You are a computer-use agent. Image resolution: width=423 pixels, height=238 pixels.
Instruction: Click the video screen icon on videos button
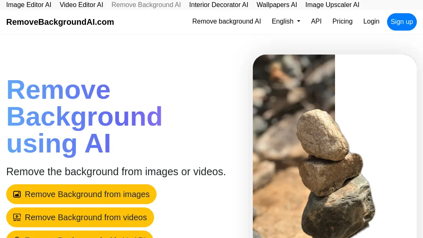coord(17,217)
